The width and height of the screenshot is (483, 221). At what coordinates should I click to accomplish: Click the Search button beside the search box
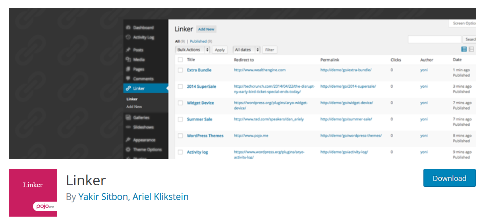[x=469, y=39]
